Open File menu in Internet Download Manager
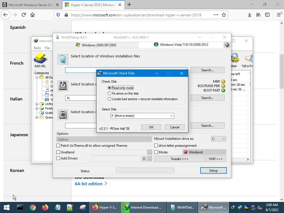Image resolution: width=284 pixels, height=213 pixels. [47, 48]
